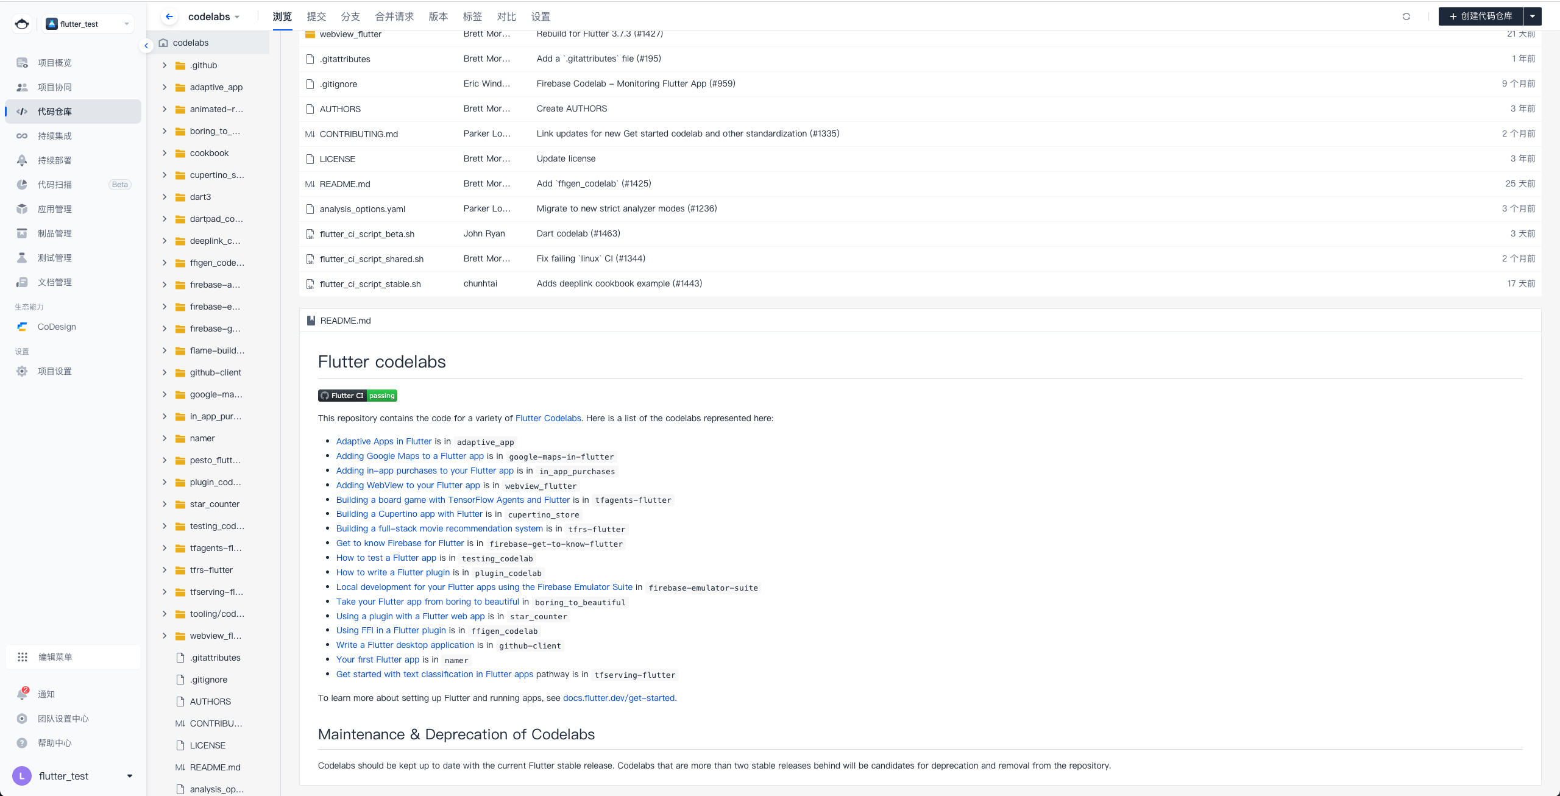Click the CODING penguin logo
Image resolution: width=1560 pixels, height=796 pixels.
(22, 24)
